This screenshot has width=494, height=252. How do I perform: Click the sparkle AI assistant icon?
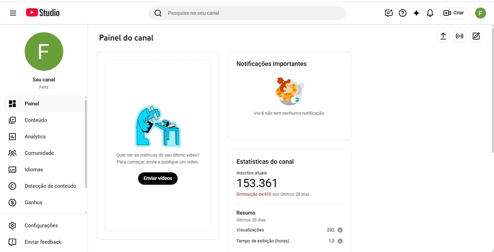pos(416,13)
